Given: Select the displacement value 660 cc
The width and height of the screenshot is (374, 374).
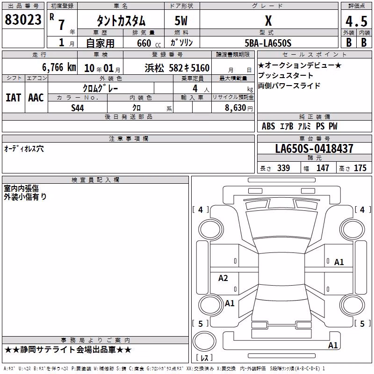Looking at the screenshot, I should [149, 43].
